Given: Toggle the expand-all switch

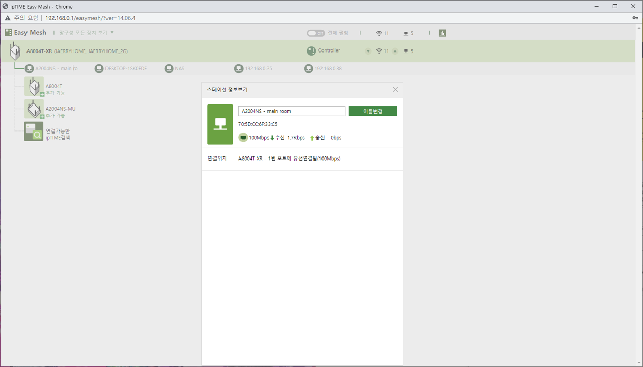Looking at the screenshot, I should click(316, 33).
